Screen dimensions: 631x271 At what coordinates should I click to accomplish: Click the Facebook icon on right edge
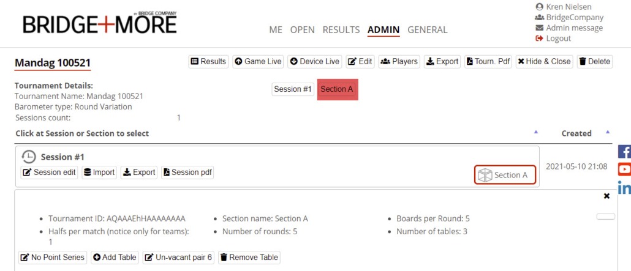tap(625, 152)
